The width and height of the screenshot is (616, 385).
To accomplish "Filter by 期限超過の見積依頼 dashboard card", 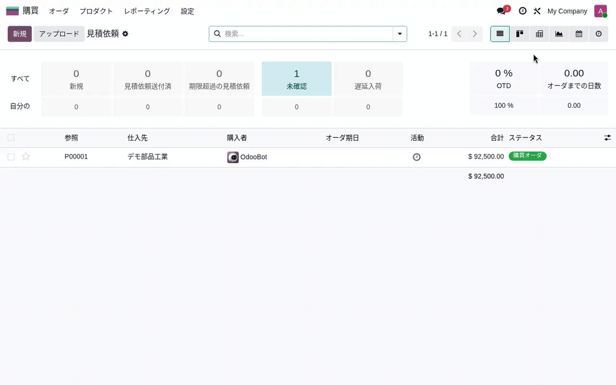I will (219, 78).
